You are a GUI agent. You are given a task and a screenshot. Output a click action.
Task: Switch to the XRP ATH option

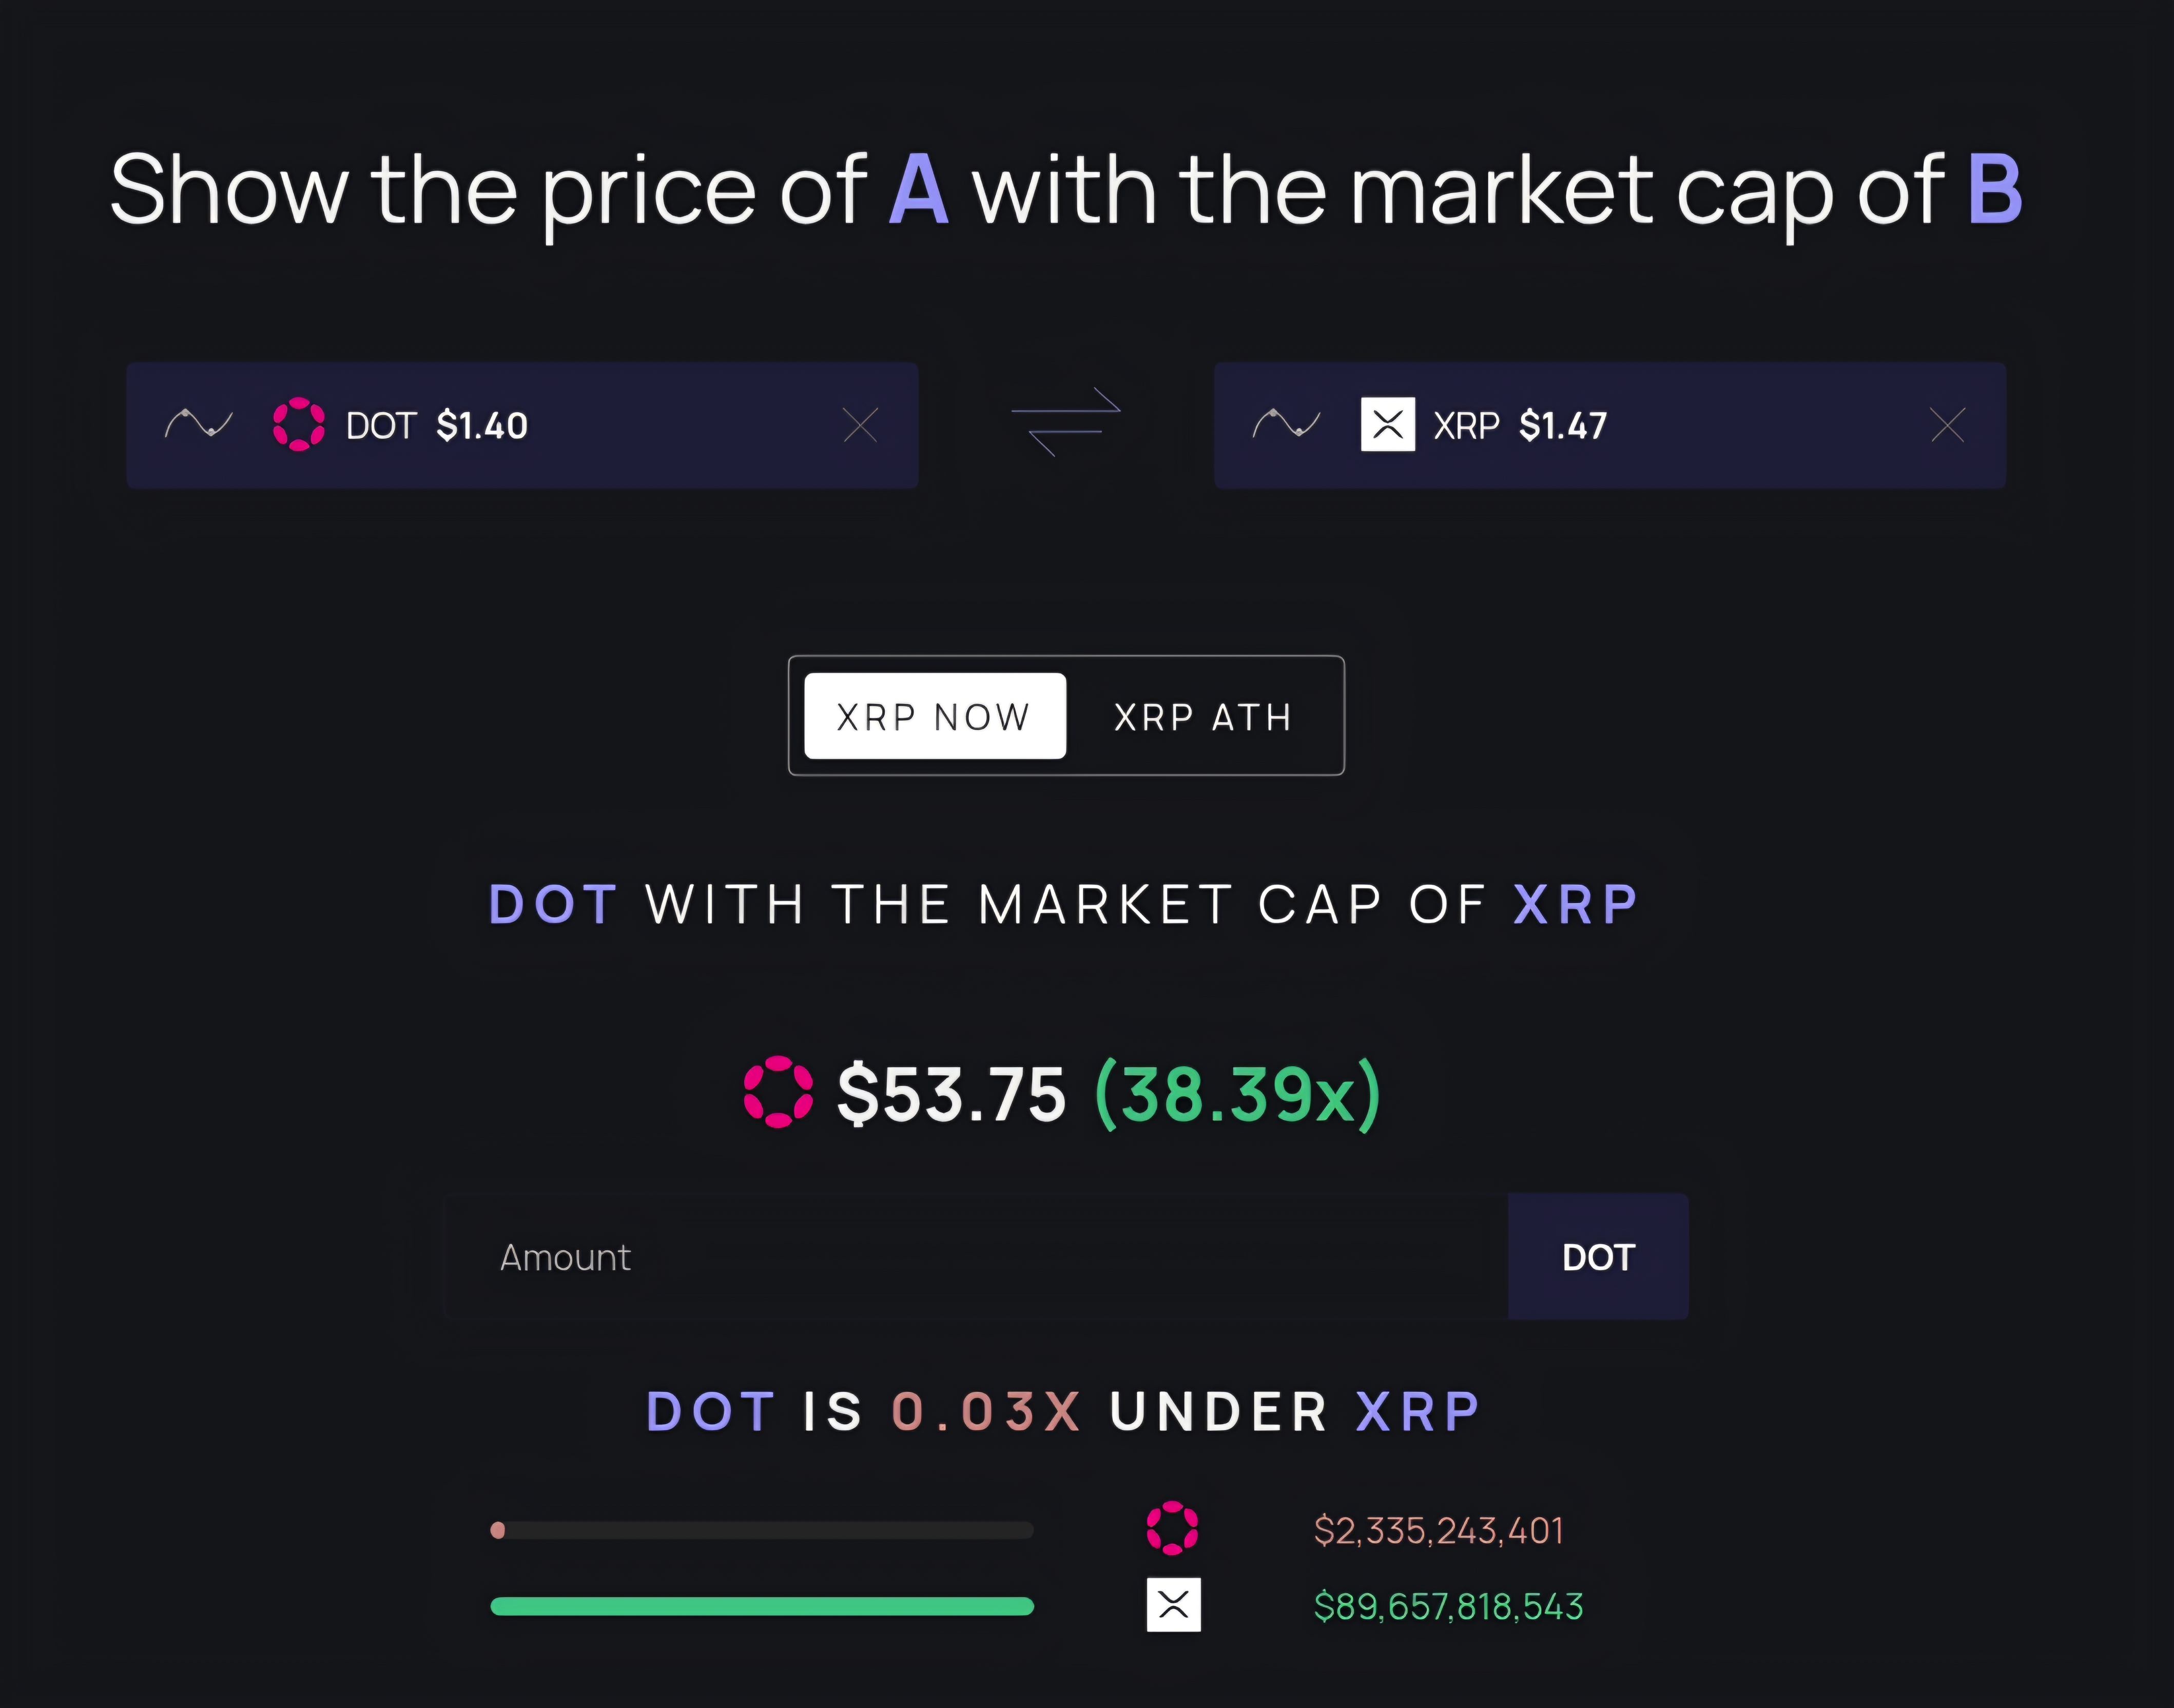pyautogui.click(x=1203, y=716)
